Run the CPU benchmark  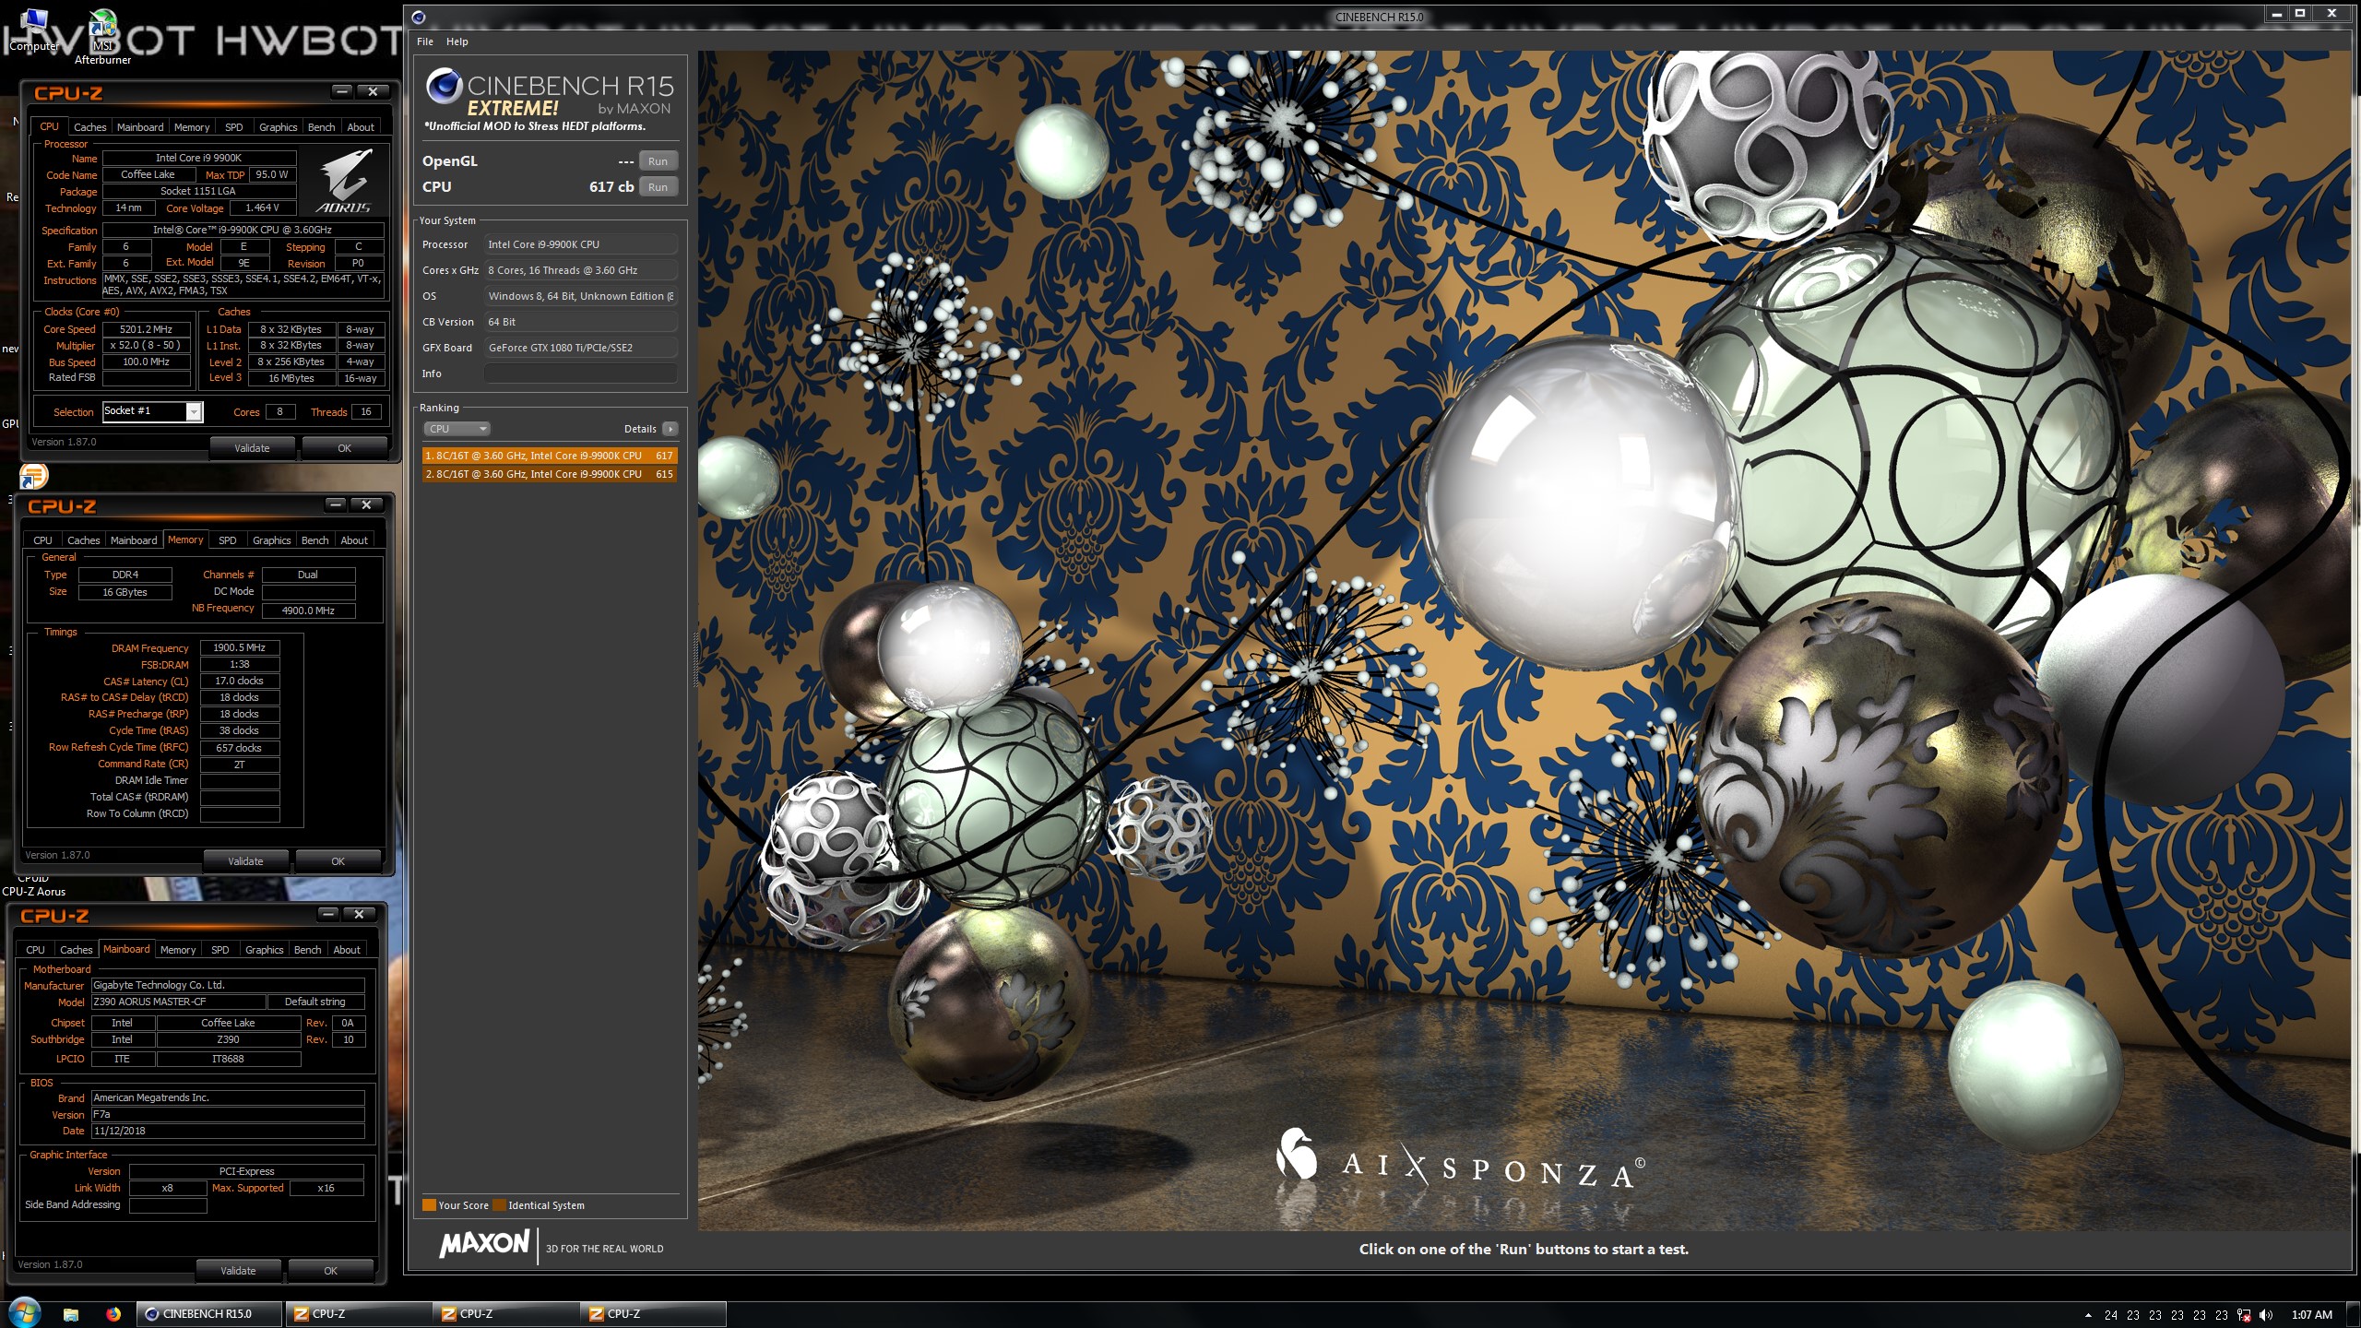click(658, 187)
